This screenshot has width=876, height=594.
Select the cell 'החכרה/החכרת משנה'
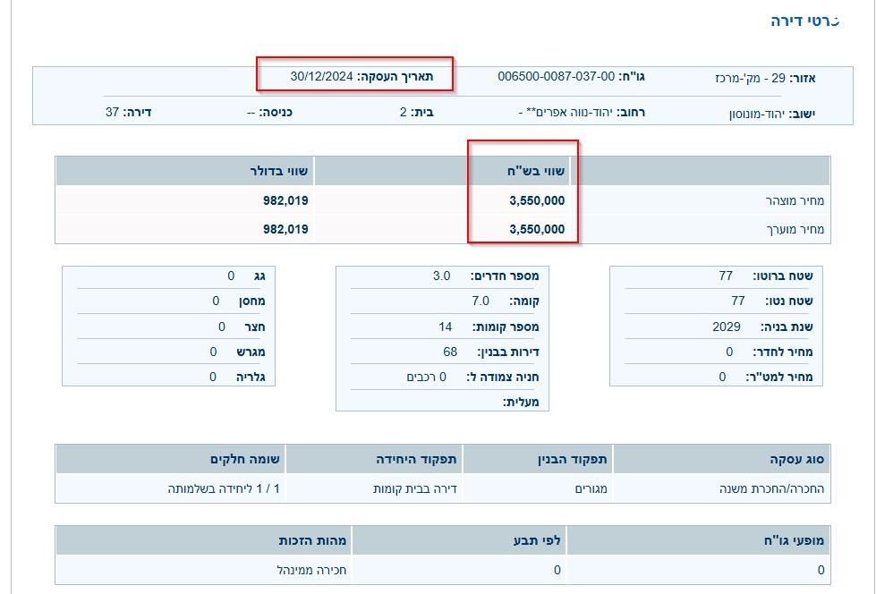(x=772, y=488)
